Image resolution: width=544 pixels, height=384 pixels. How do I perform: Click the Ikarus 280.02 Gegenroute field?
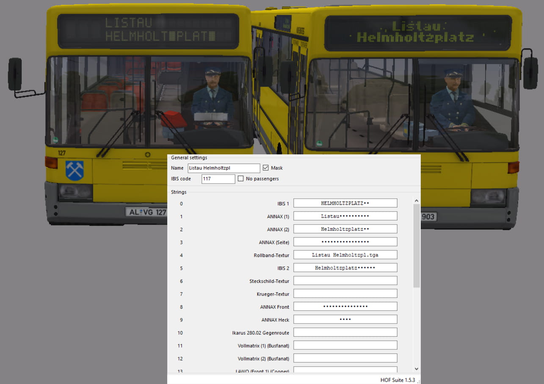[345, 332]
